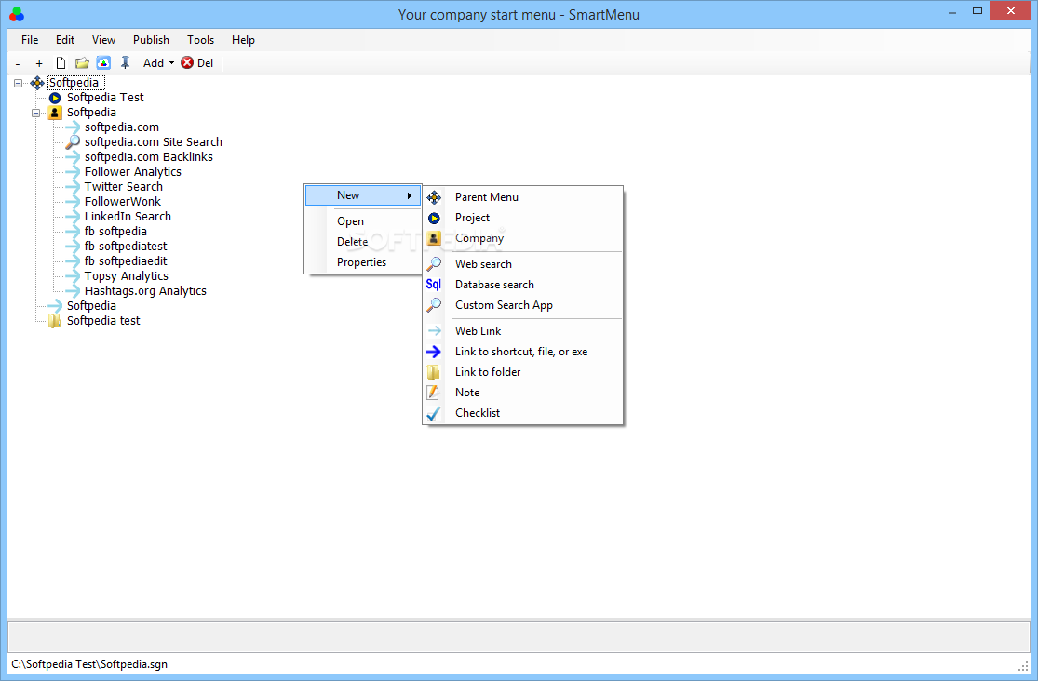Screen dimensions: 1038x681
Task: Click the expand-all plus toolbar button
Action: (x=39, y=63)
